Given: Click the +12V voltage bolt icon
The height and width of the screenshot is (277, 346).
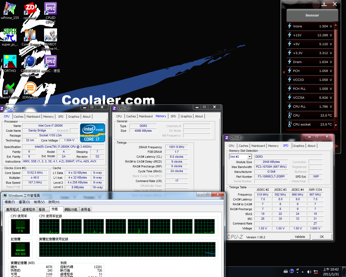Looking at the screenshot, I should [x=290, y=35].
